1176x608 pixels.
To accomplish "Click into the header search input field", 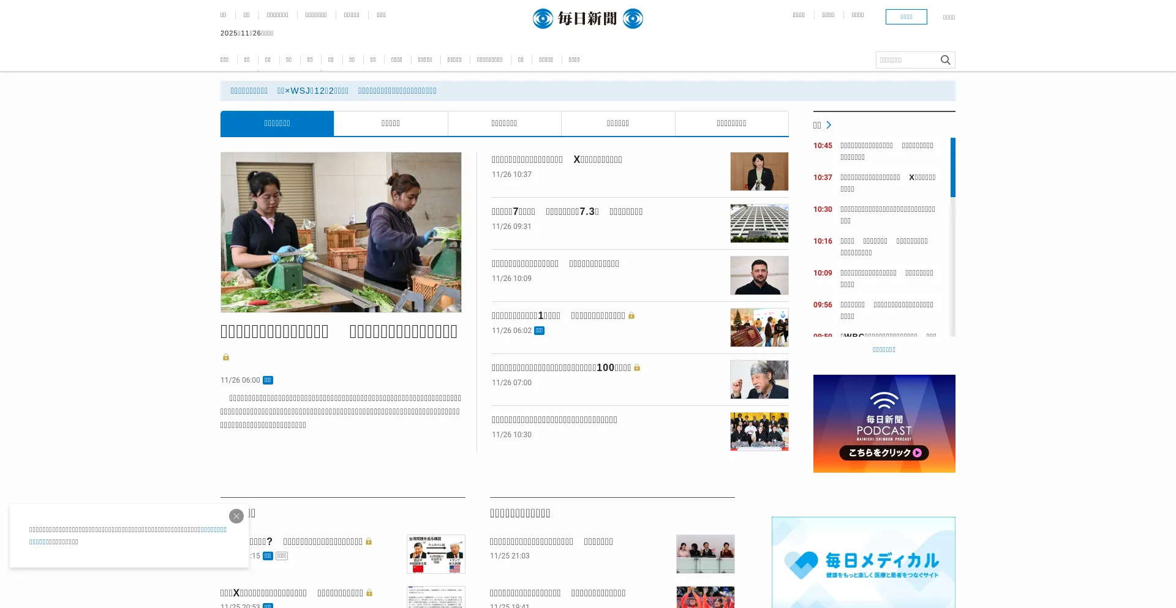I will click(907, 60).
